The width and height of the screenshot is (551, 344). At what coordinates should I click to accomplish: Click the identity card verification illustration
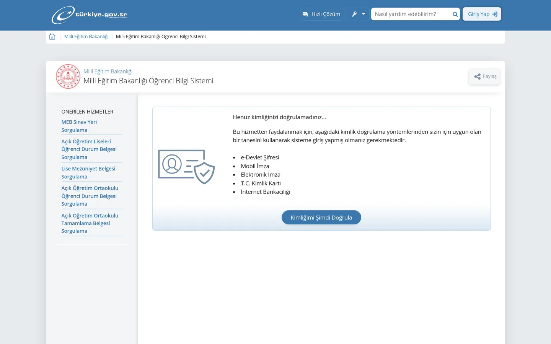click(x=186, y=167)
